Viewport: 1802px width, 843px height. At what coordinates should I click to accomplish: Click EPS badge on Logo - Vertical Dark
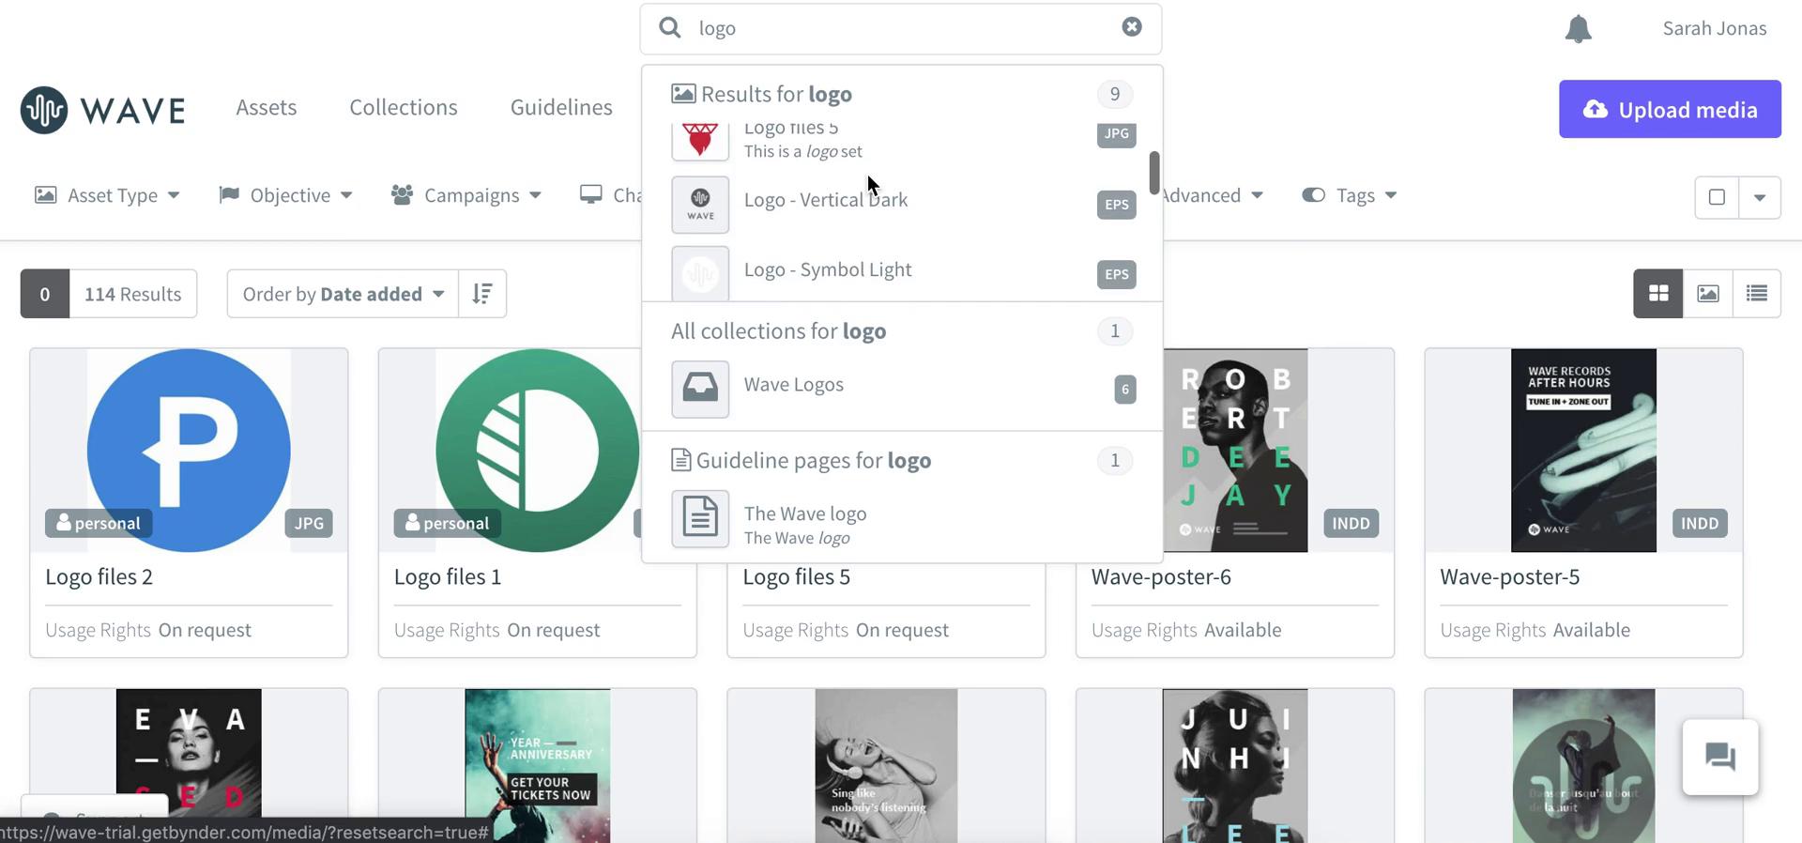coord(1117,205)
